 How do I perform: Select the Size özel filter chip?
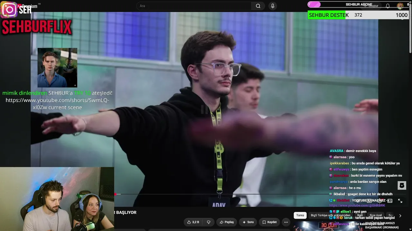pos(375,216)
